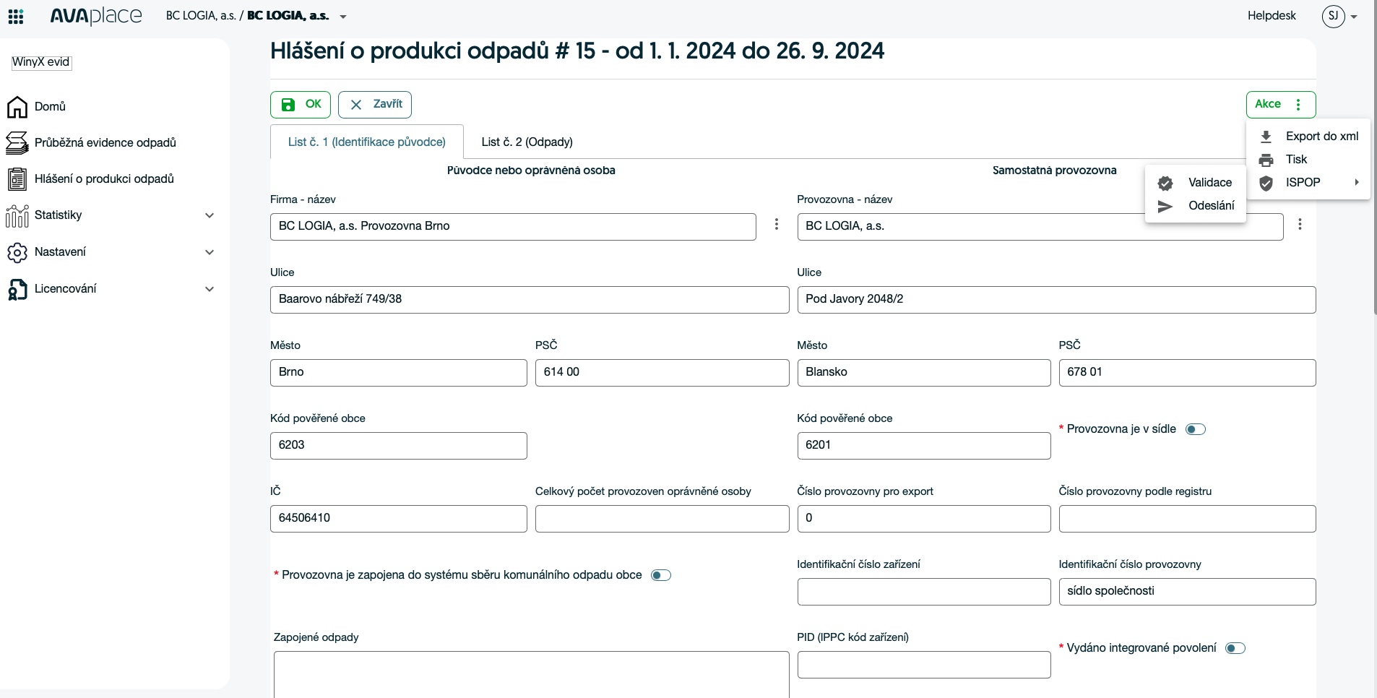
Task: Switch to List č. 2 (Odpady) tab
Action: pyautogui.click(x=527, y=142)
